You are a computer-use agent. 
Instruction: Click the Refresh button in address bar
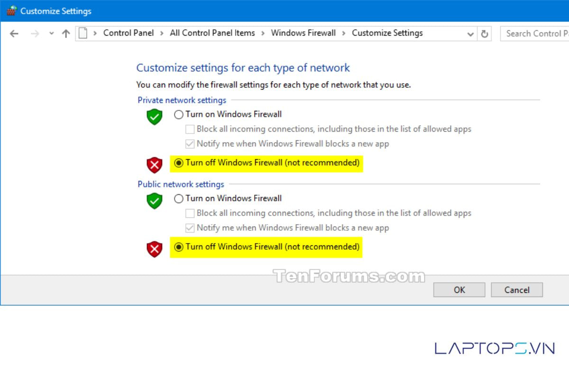click(484, 34)
